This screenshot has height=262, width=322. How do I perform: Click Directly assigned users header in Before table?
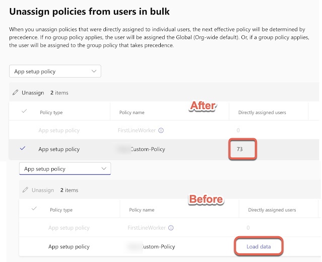coord(272,210)
